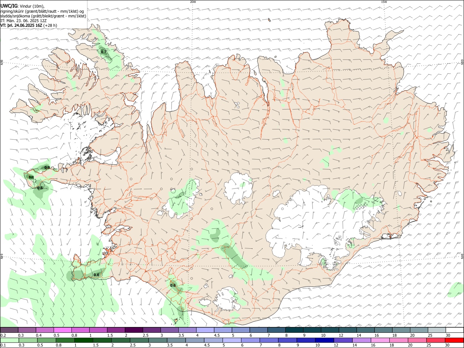
Task: Click the 0.7 precipitation value in the Westfjords
Action: (x=104, y=52)
